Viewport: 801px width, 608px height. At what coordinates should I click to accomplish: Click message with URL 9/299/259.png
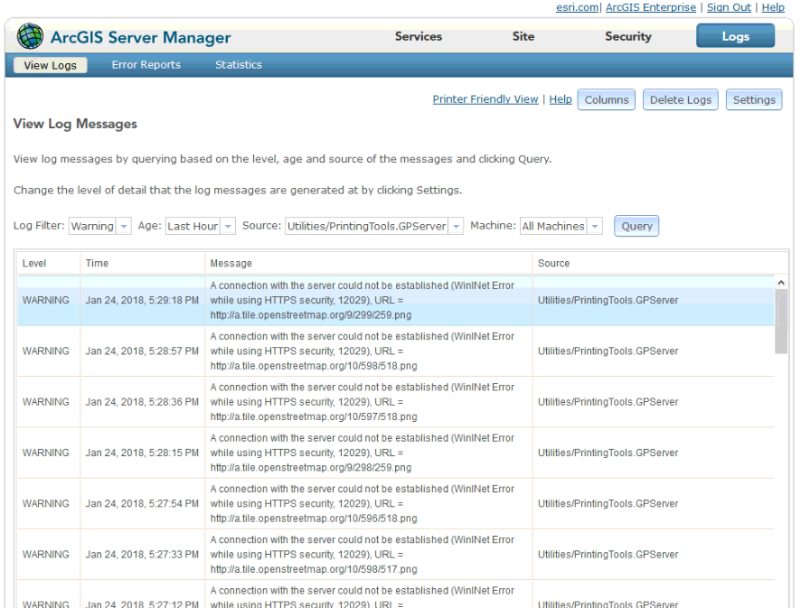pos(363,300)
